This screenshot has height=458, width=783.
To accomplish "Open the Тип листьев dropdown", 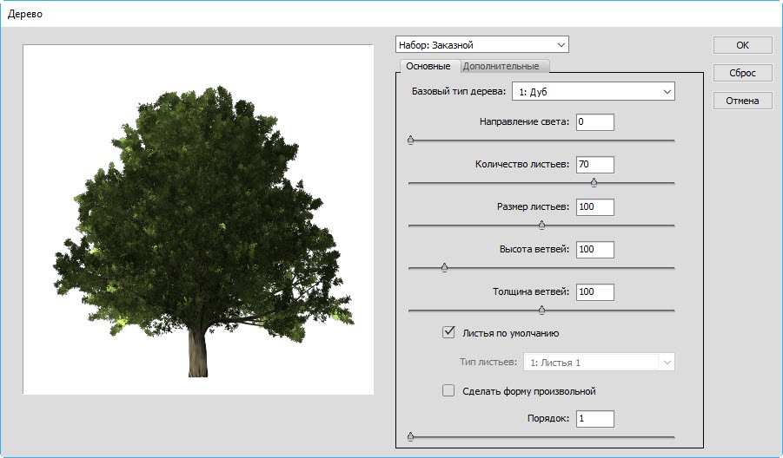I will 600,362.
